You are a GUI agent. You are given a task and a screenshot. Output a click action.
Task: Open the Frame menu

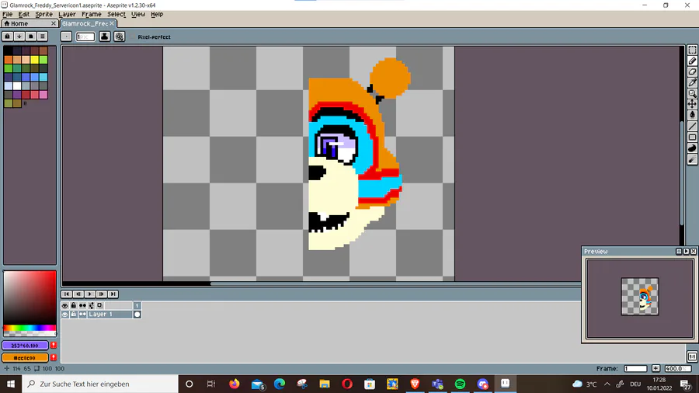tap(92, 14)
